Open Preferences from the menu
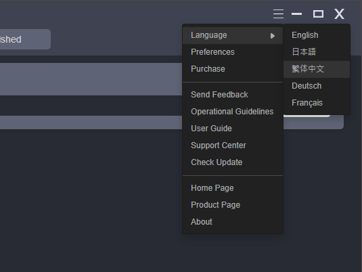This screenshot has height=272, width=362. click(x=233, y=52)
